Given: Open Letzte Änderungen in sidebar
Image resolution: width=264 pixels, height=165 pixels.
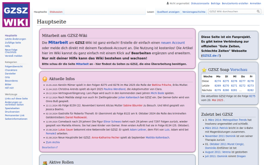Looking at the screenshot, I should [x=15, y=39].
